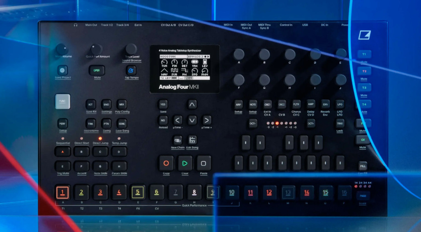Toggle trig key 1

coord(62,192)
